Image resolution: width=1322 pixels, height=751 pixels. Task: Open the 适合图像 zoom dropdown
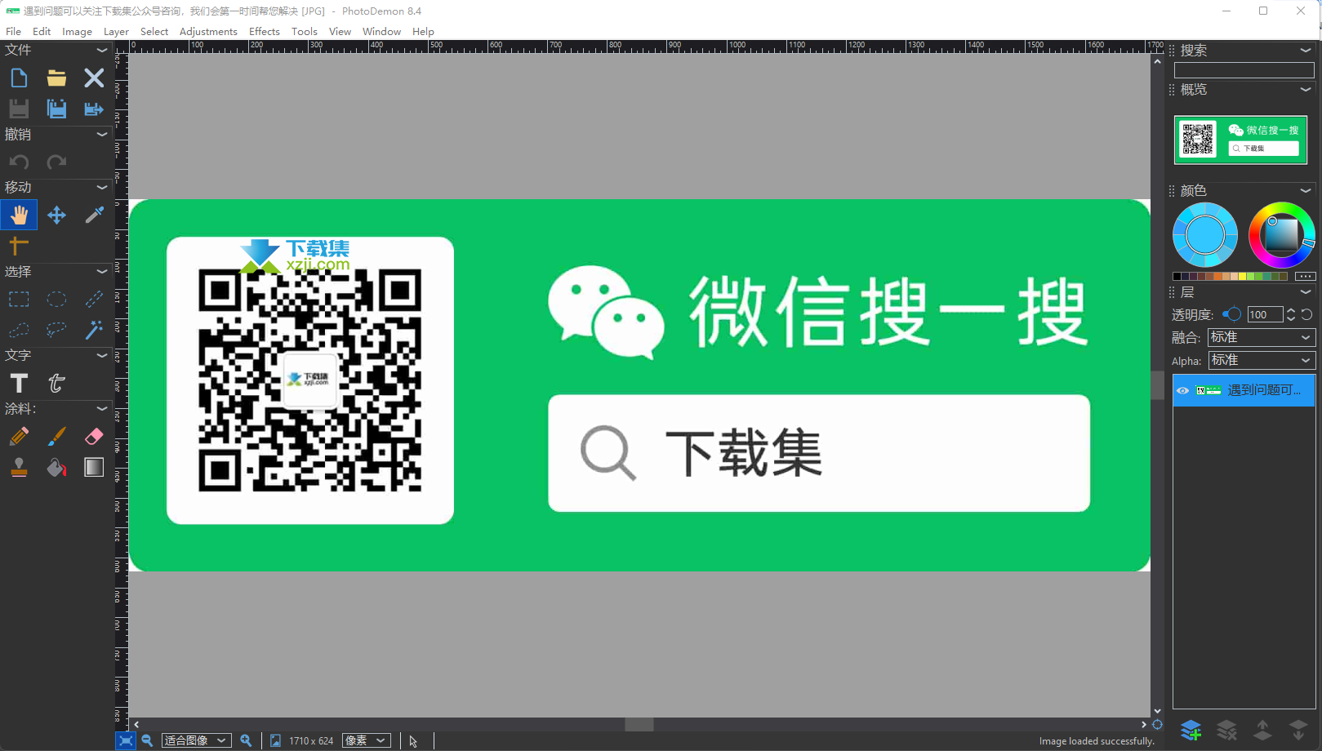click(x=196, y=740)
